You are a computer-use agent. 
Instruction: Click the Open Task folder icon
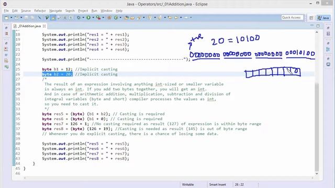coord(132,18)
